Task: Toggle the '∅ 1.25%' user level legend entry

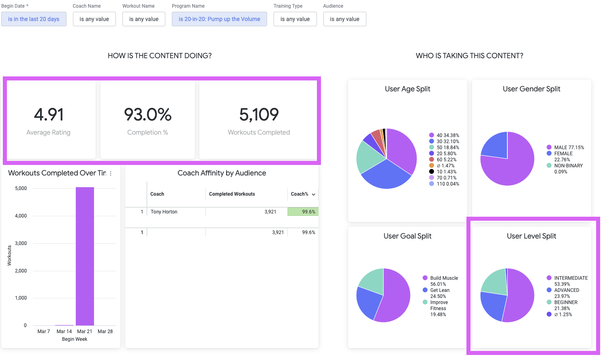Action: point(560,315)
